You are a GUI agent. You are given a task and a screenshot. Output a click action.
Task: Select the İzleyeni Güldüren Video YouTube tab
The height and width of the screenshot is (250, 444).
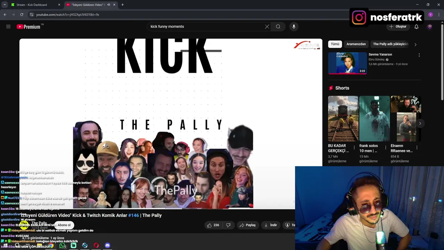click(91, 5)
